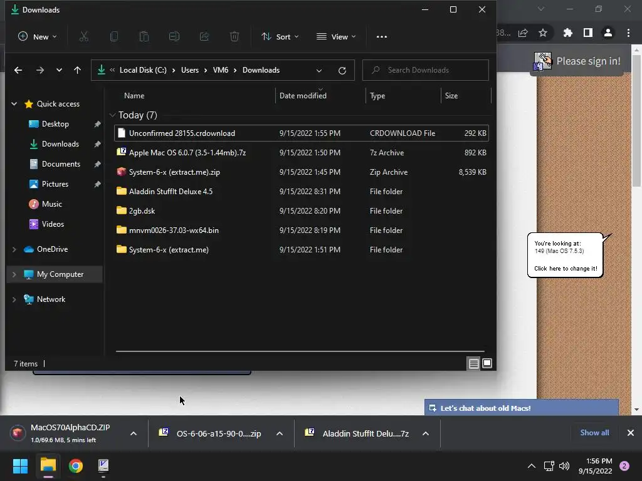Image resolution: width=642 pixels, height=481 pixels.
Task: Click Let's chat about old Macs! bar
Action: [521, 408]
